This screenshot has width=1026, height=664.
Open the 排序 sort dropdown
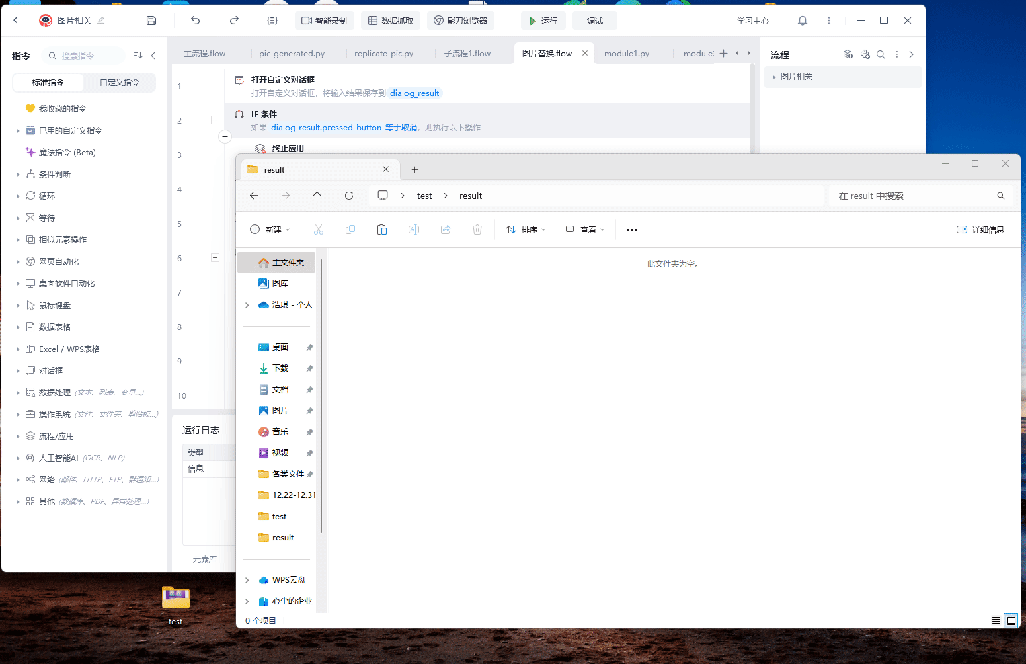click(x=526, y=229)
